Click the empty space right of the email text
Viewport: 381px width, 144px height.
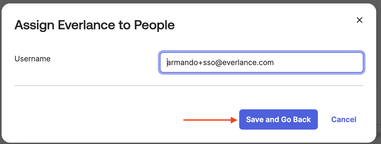click(x=318, y=63)
